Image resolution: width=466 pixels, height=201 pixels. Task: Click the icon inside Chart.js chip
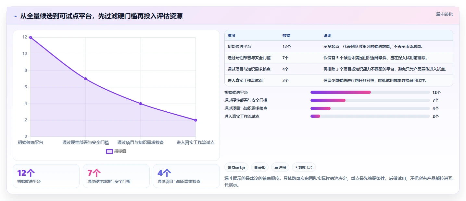coord(229,167)
